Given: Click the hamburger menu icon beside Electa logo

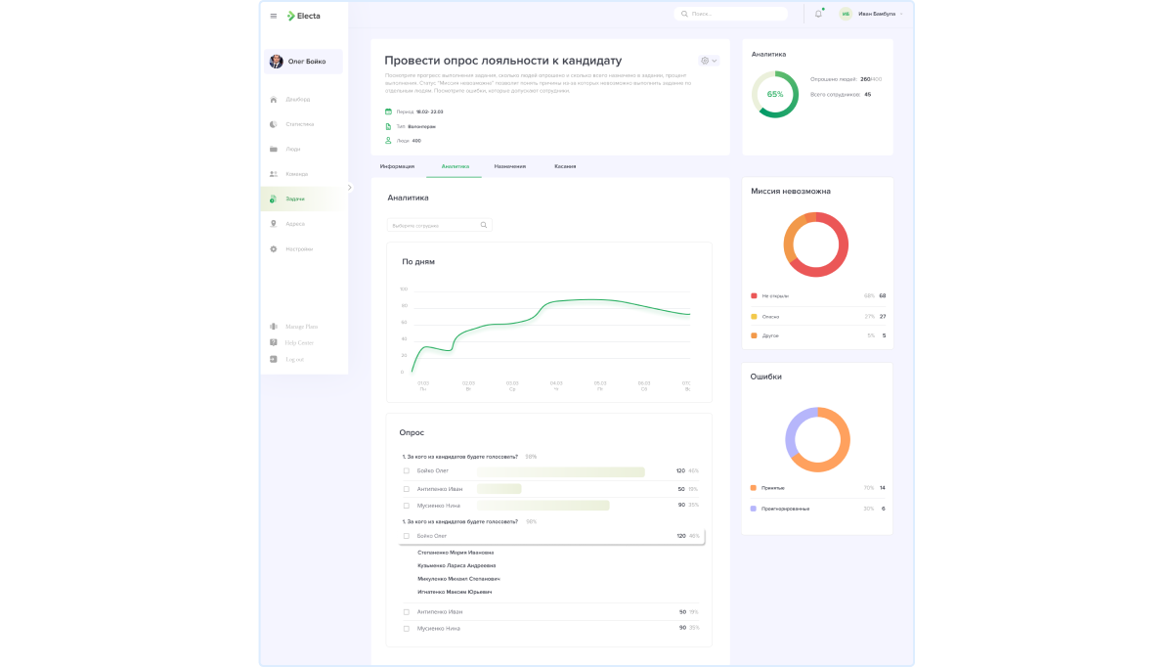Looking at the screenshot, I should pyautogui.click(x=274, y=16).
